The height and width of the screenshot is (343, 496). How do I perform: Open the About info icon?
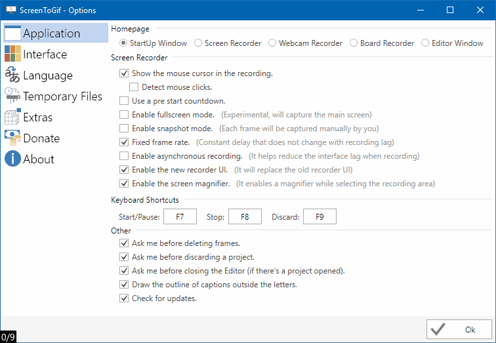click(x=12, y=159)
